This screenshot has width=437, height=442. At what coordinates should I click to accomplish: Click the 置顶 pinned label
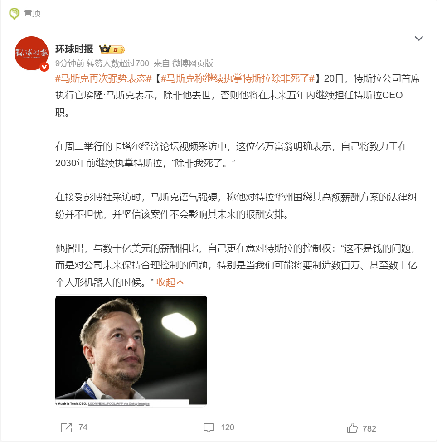32,13
